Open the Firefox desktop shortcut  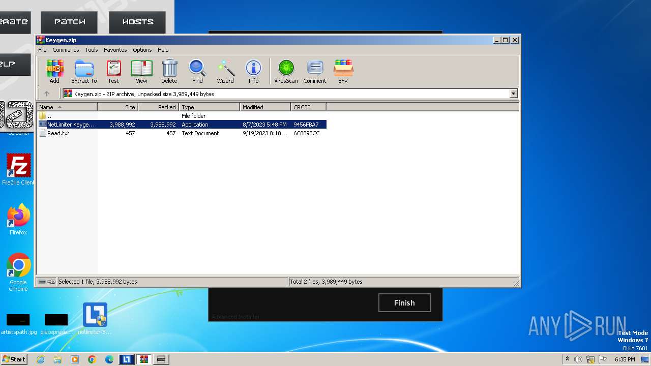18,220
